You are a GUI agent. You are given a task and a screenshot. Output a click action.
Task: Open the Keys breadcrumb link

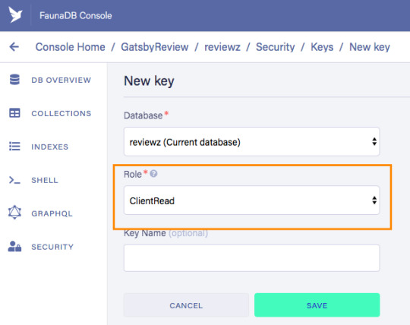pos(322,47)
